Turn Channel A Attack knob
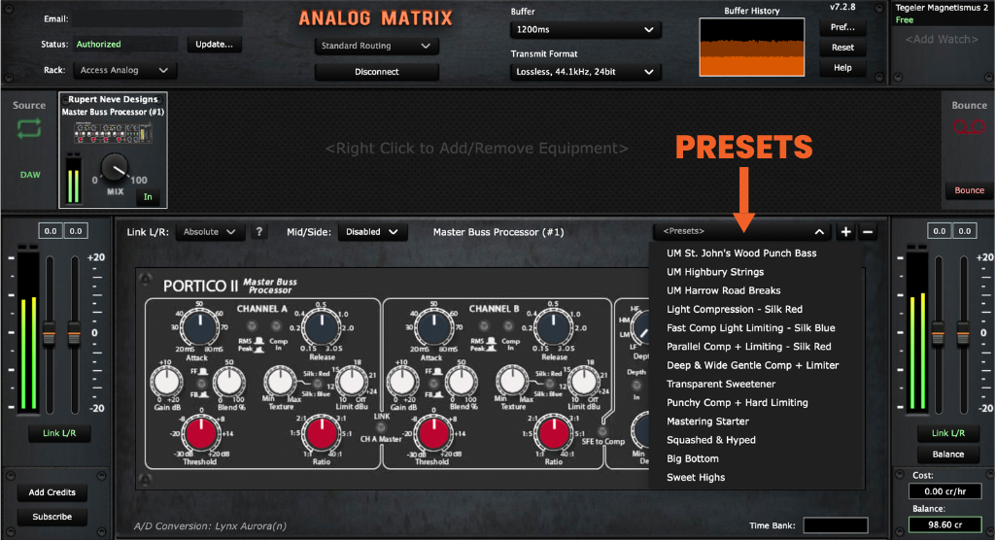The image size is (995, 540). tap(200, 327)
